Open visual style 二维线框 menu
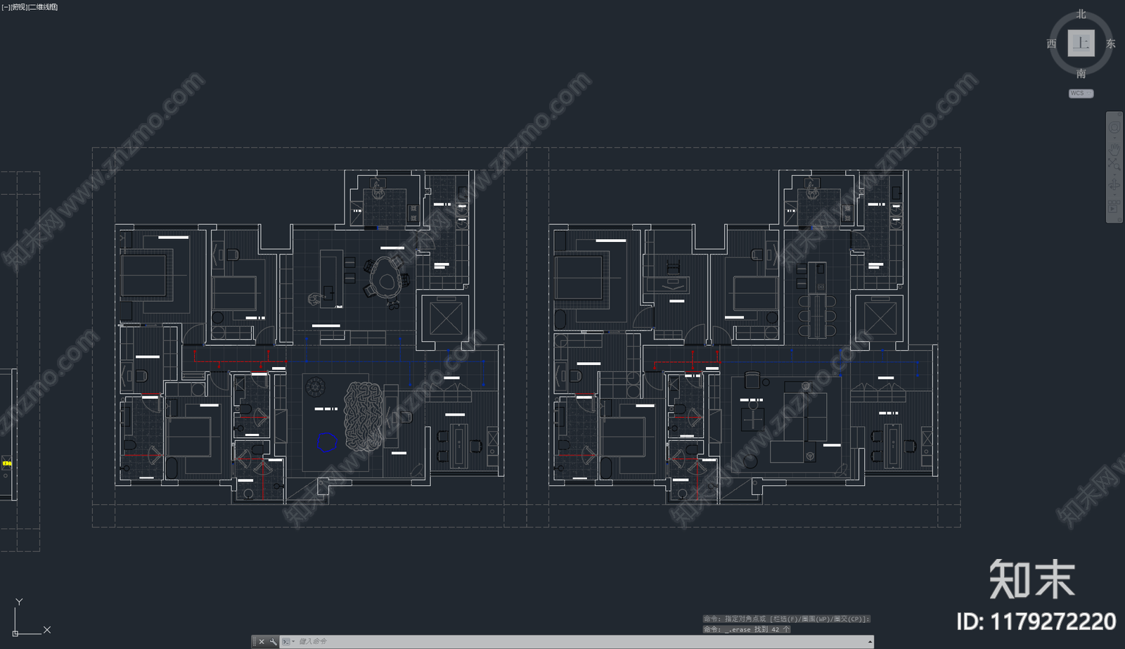The width and height of the screenshot is (1125, 649). pyautogui.click(x=43, y=7)
